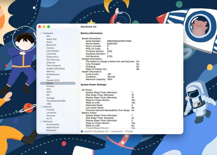Select Volumes under Network
Screen dimensions: 217x155
(51, 116)
